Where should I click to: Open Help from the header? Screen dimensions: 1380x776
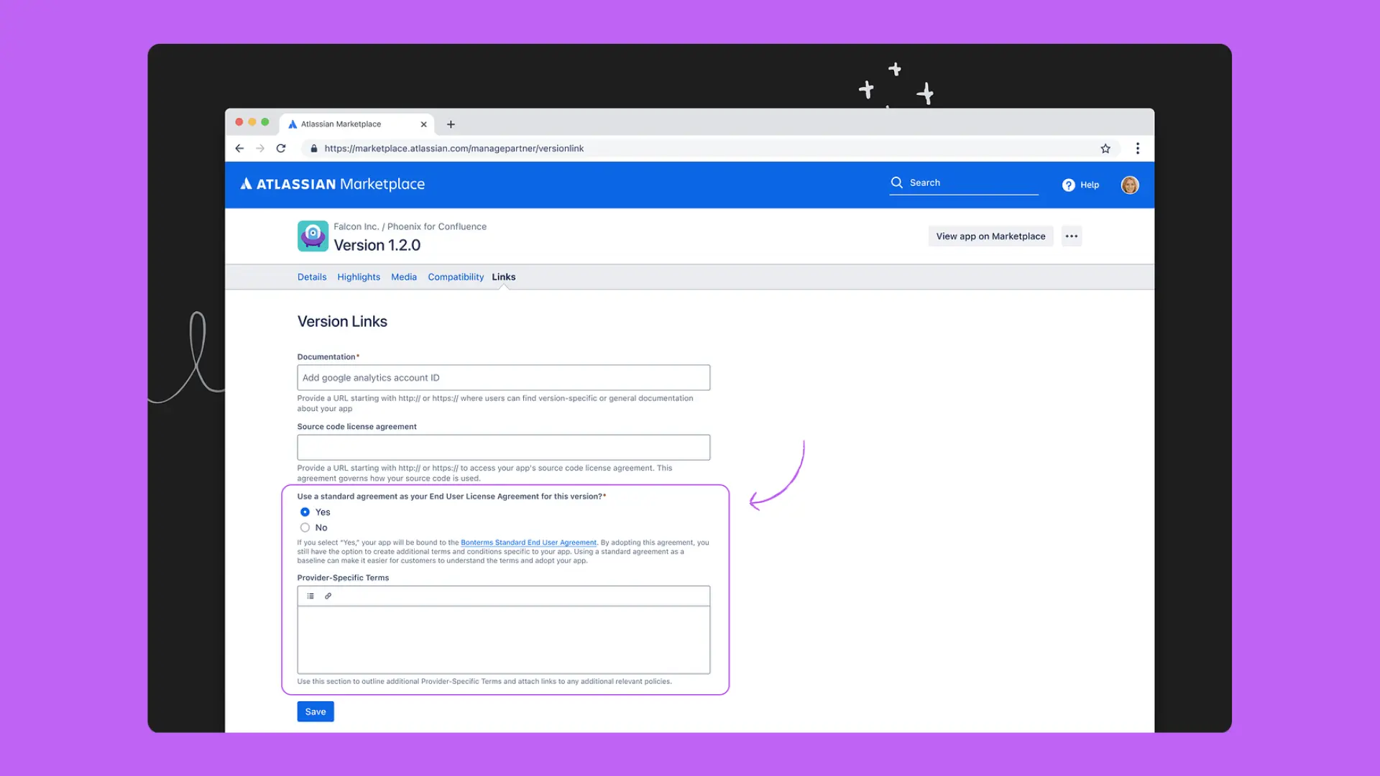(x=1081, y=185)
